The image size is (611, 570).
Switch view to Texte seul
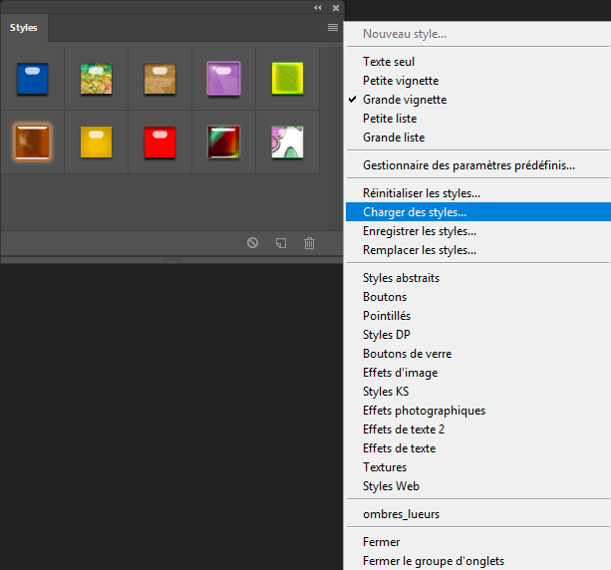click(x=389, y=62)
